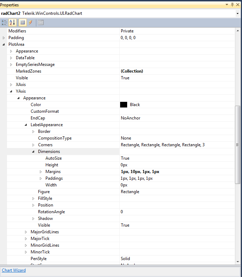Click the Color value Black text
The height and width of the screenshot is (277, 242).
pyautogui.click(x=135, y=105)
